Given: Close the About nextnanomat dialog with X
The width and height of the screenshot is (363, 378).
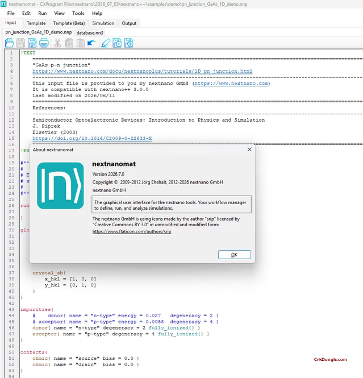Looking at the screenshot, I should [x=249, y=149].
